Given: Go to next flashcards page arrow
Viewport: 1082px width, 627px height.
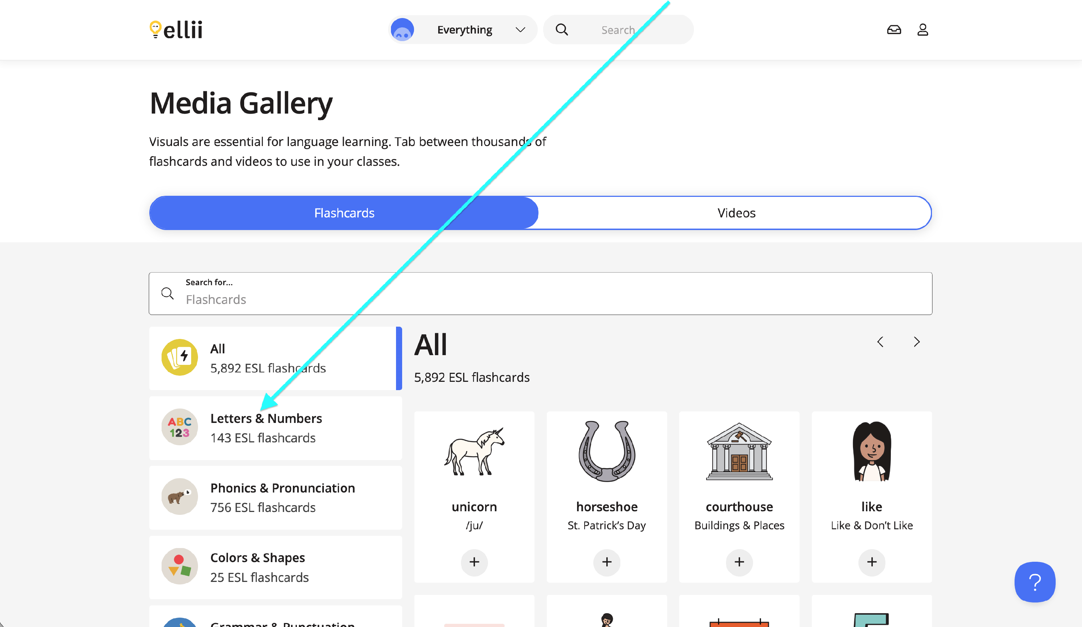Looking at the screenshot, I should (x=917, y=341).
